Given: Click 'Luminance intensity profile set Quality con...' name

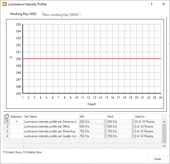Looking at the screenshot, I should (x=51, y=136).
